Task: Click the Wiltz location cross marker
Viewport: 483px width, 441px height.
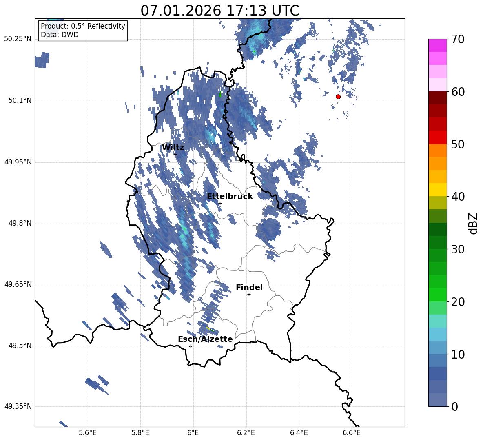Action: (175, 154)
